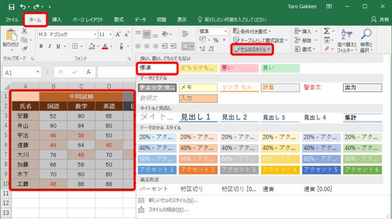
Task: Click the Merge and Center icon
Action: (186, 46)
